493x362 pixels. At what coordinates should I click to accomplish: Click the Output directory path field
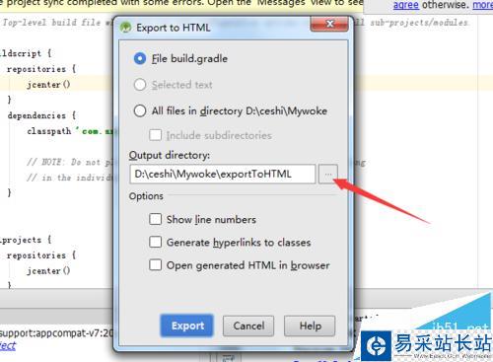[x=223, y=174]
